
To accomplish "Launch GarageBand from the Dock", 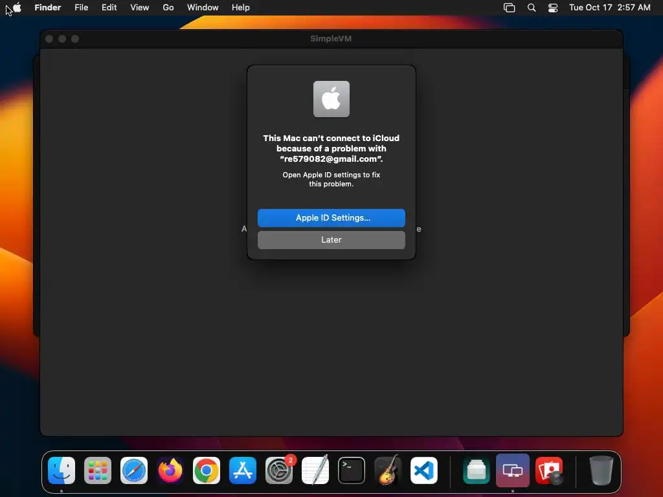I will coord(387,470).
